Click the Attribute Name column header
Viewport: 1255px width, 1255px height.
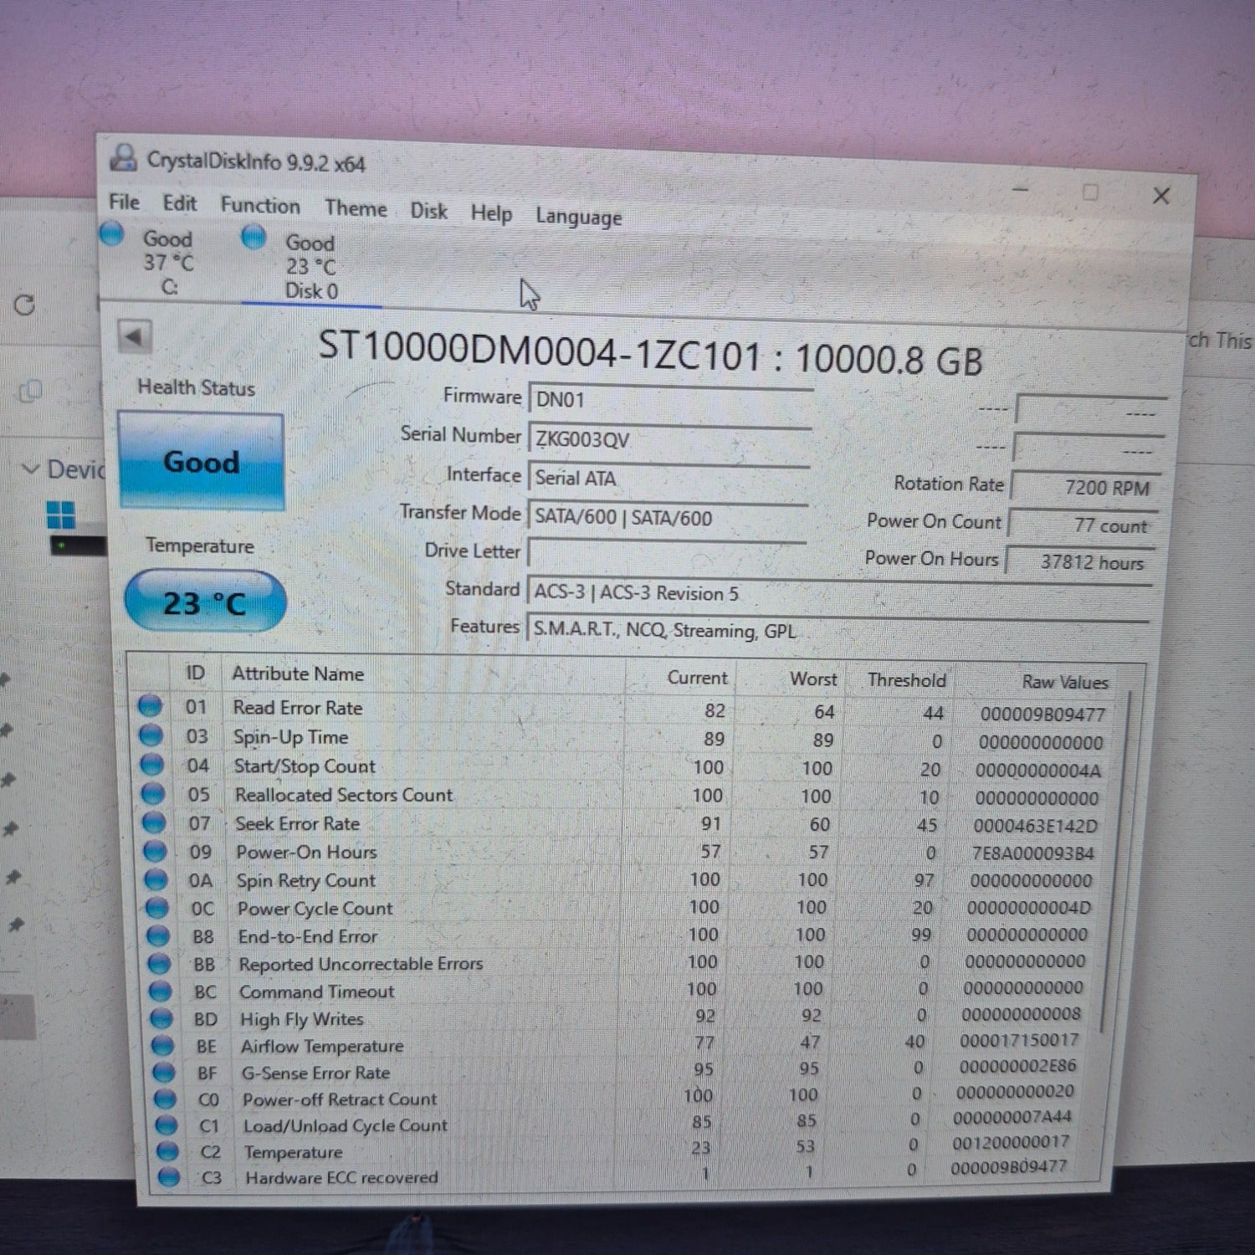click(x=298, y=674)
